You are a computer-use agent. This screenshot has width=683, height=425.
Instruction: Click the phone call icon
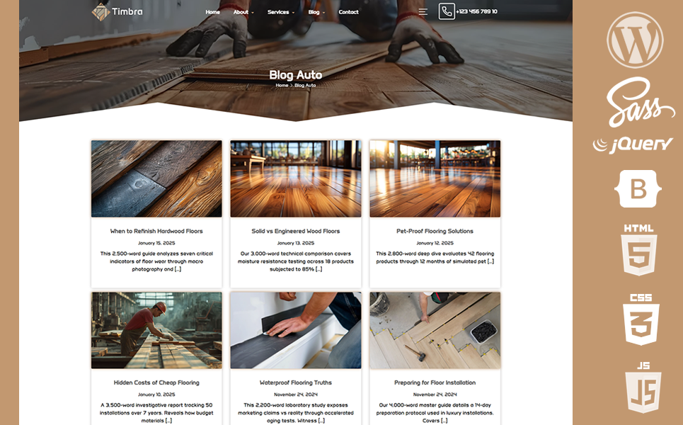click(x=447, y=12)
